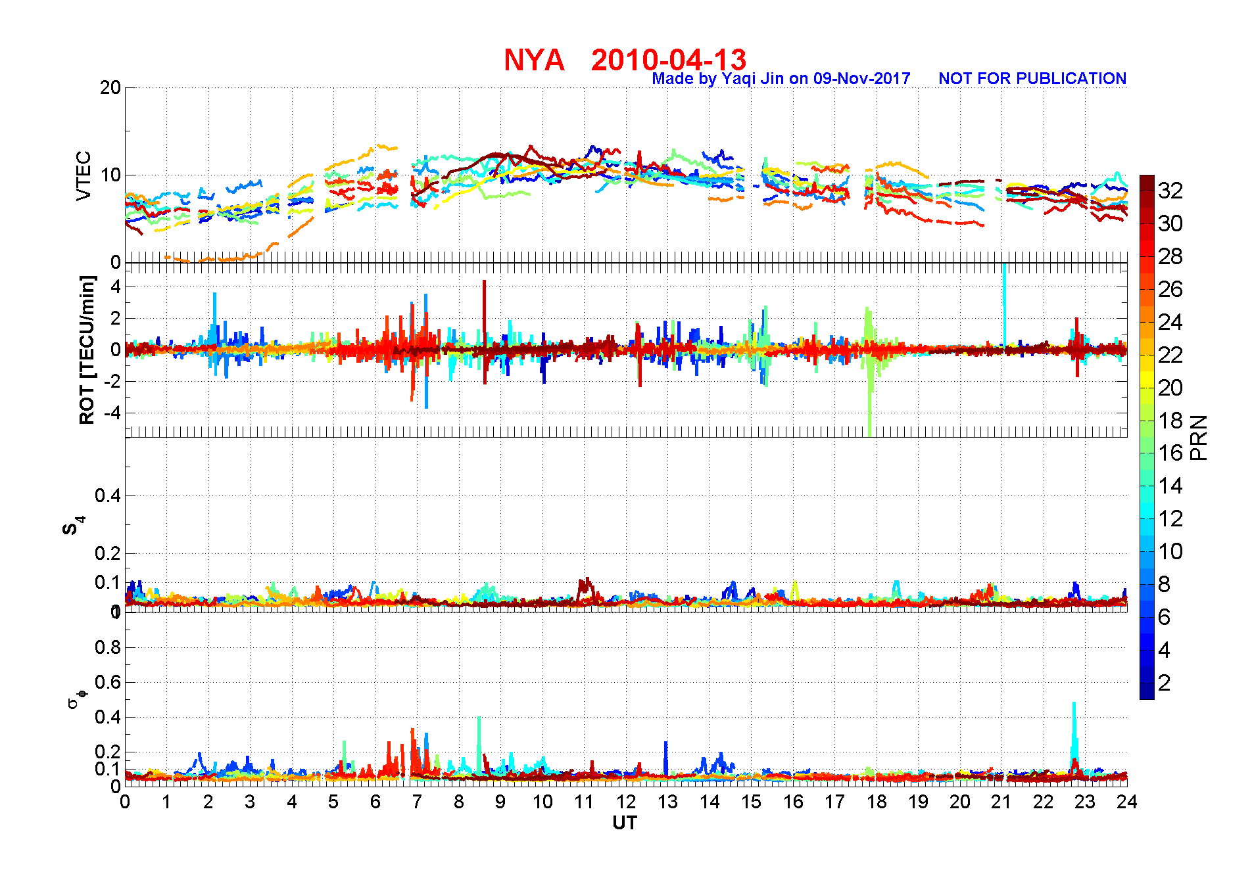Screen dimensions: 1252x874
Task: Click ROT panel y-tick label "4"
Action: [x=116, y=287]
